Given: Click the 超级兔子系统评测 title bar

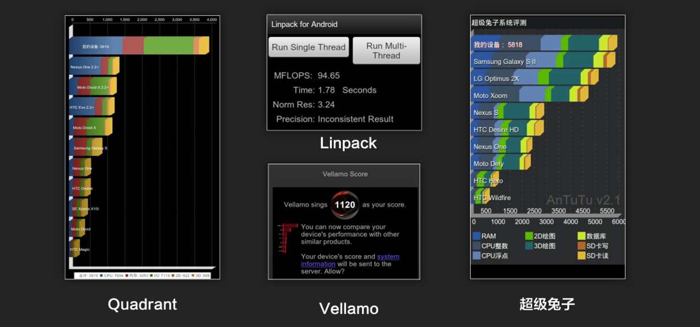Looking at the screenshot, I should [x=547, y=23].
